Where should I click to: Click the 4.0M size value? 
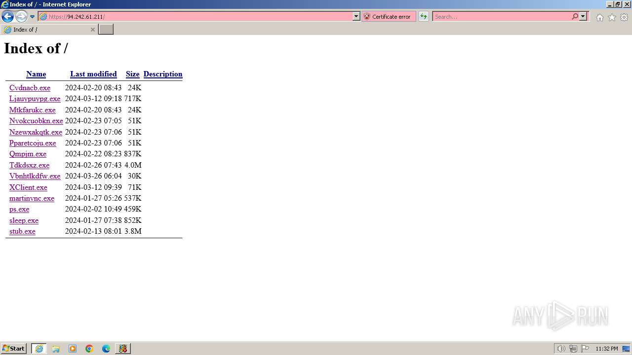point(133,165)
